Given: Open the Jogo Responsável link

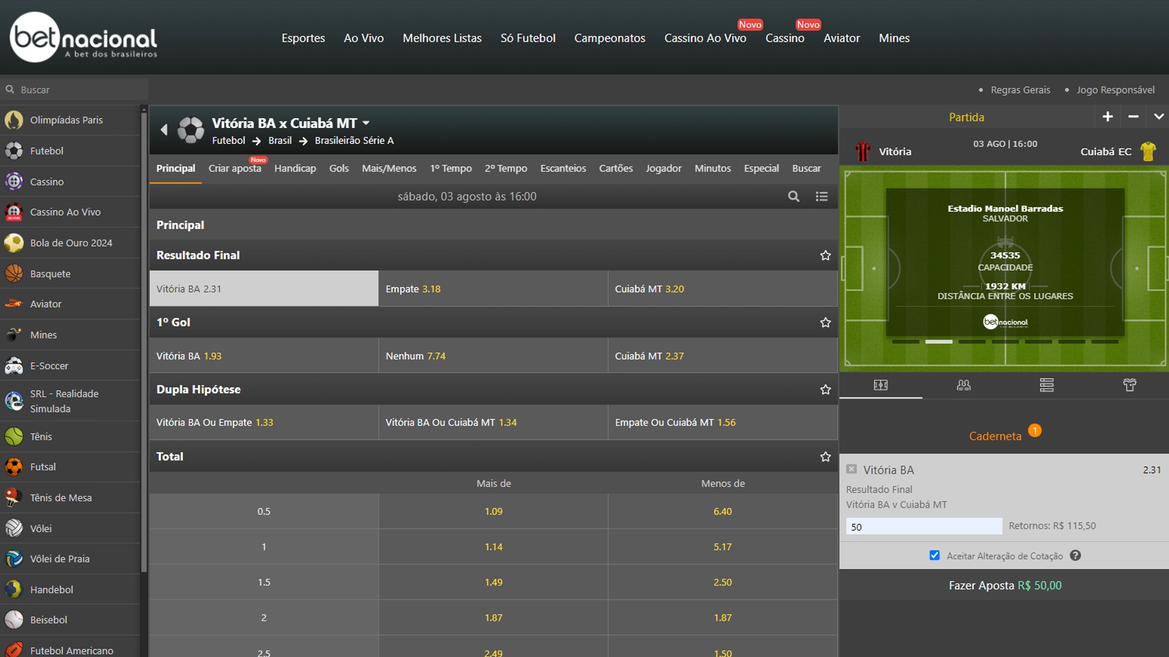Looking at the screenshot, I should pos(1115,90).
